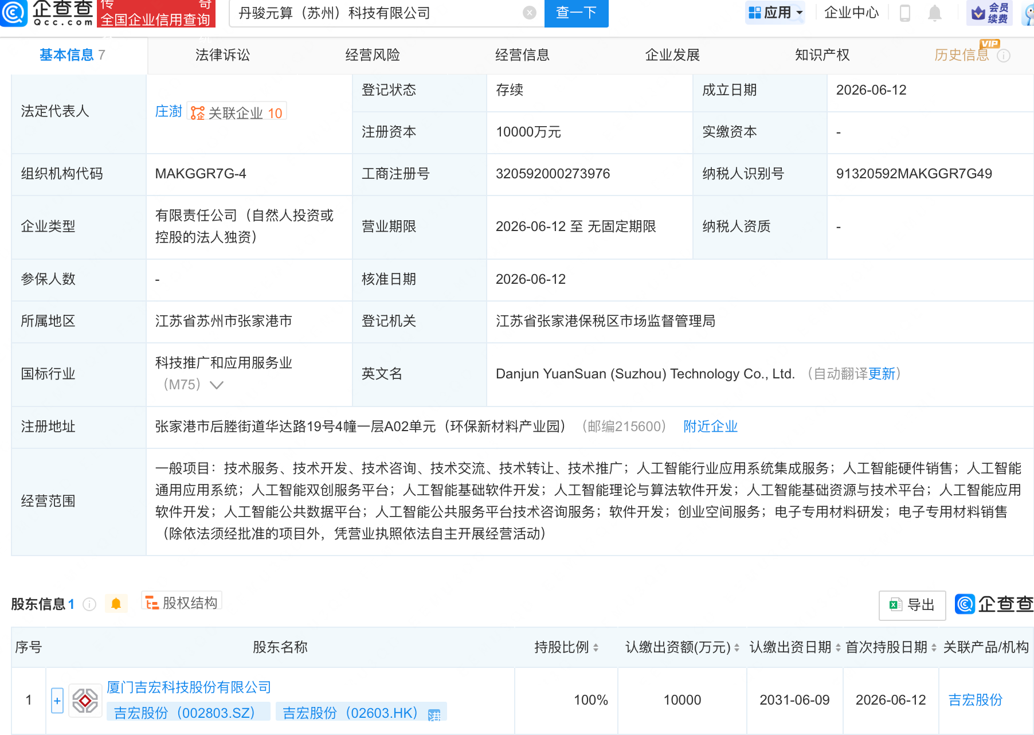Click the mobile phone icon in header
This screenshot has width=1034, height=735.
coord(905,13)
